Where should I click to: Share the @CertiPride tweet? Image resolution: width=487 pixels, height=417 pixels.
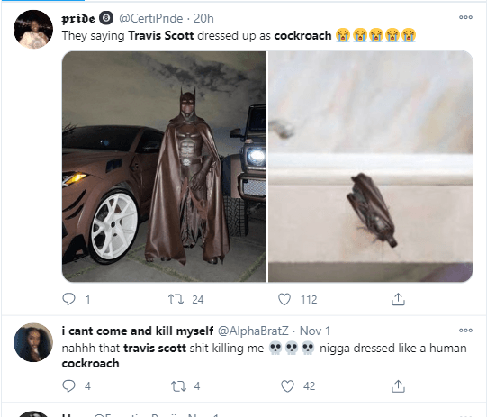(398, 299)
